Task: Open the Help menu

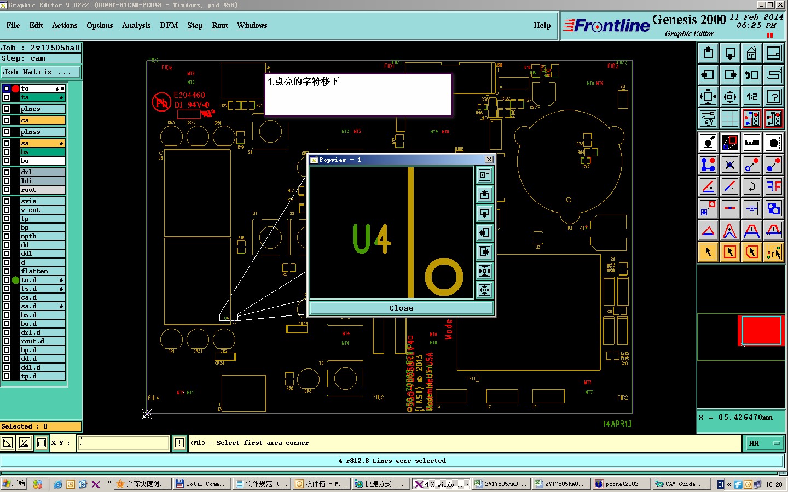Action: coord(542,26)
